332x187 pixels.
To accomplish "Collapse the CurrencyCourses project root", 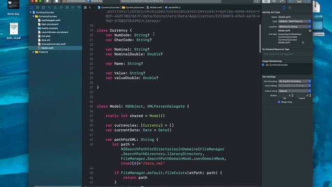I will (x=31, y=12).
